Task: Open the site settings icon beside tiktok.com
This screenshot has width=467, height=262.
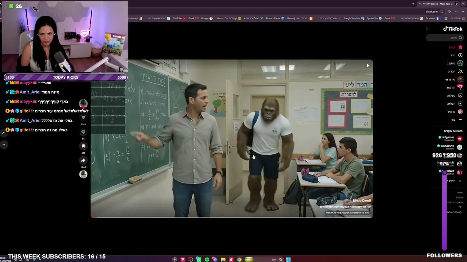Action: coord(441,12)
